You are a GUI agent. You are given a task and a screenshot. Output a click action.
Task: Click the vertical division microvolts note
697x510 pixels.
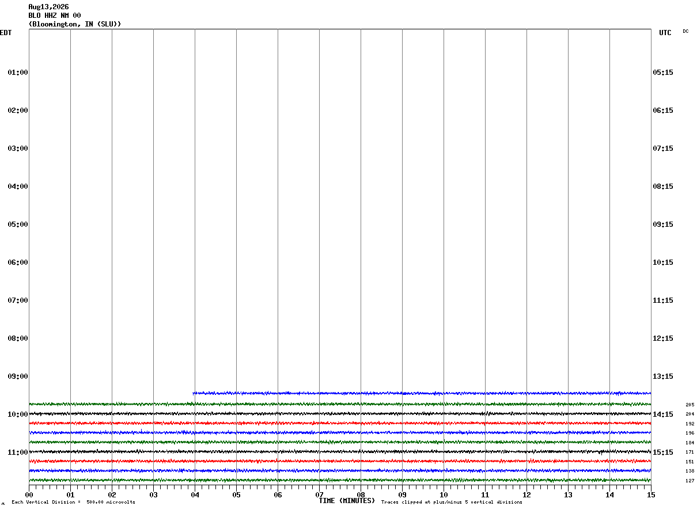coord(73,503)
